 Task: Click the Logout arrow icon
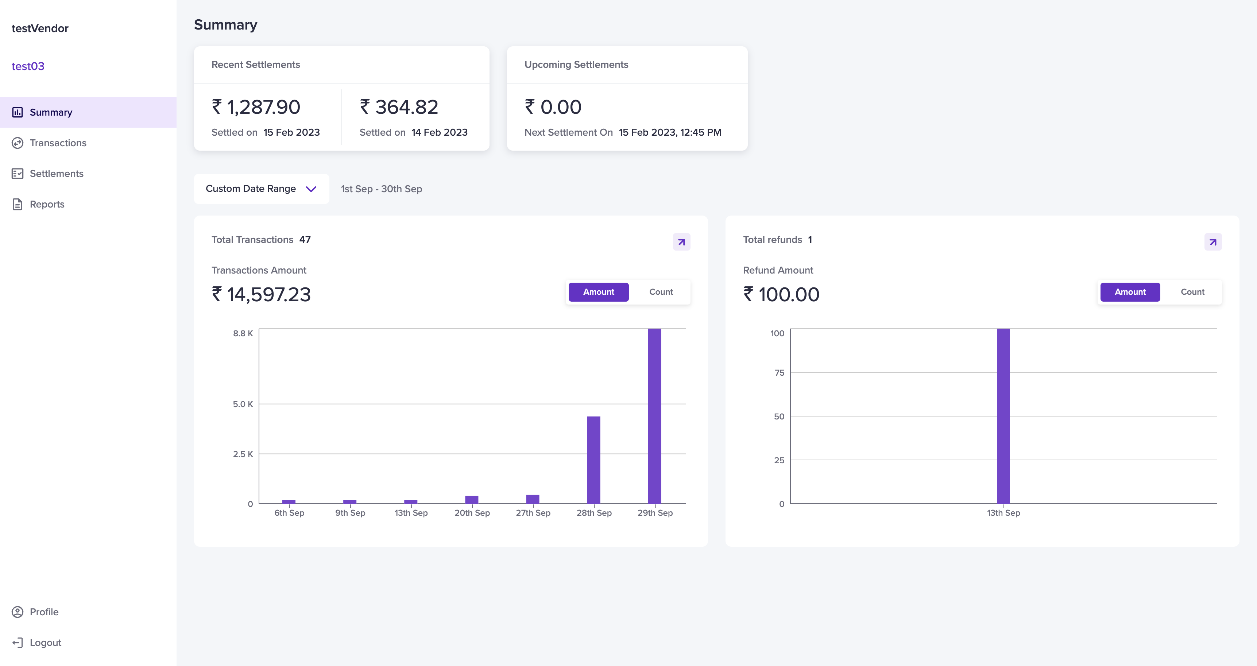click(x=18, y=643)
